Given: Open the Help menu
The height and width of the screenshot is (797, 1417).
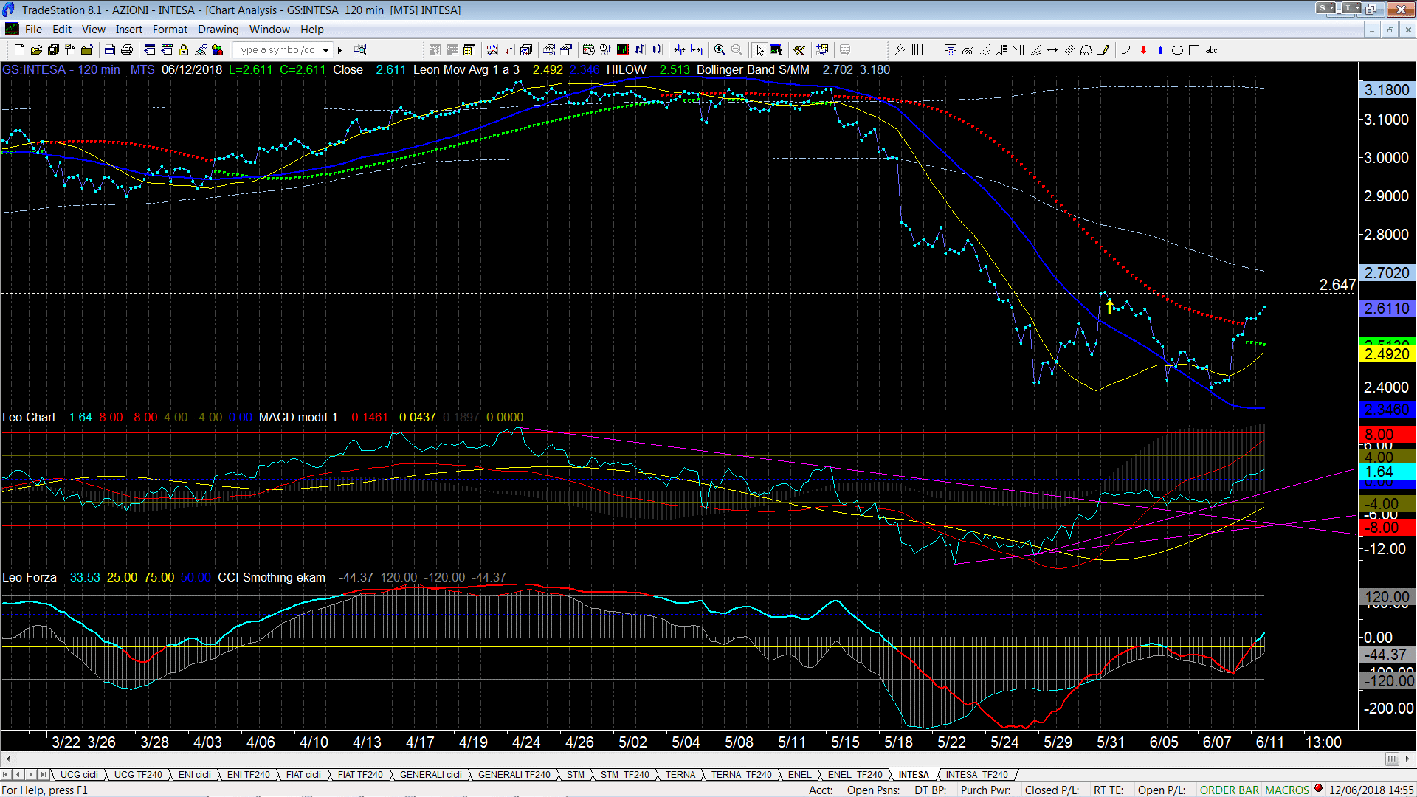Looking at the screenshot, I should click(311, 30).
